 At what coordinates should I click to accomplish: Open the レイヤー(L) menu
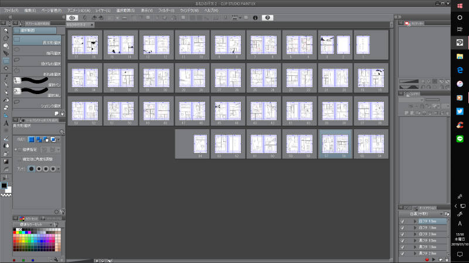[103, 11]
